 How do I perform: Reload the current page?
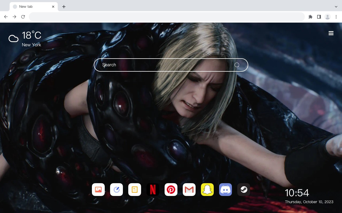pos(23,17)
